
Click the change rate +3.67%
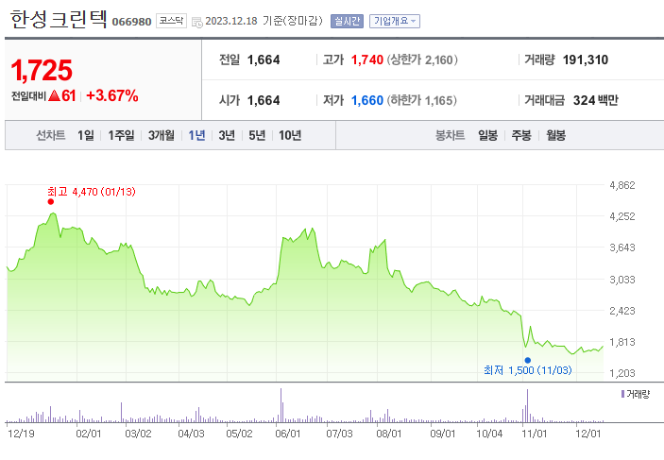pos(112,95)
